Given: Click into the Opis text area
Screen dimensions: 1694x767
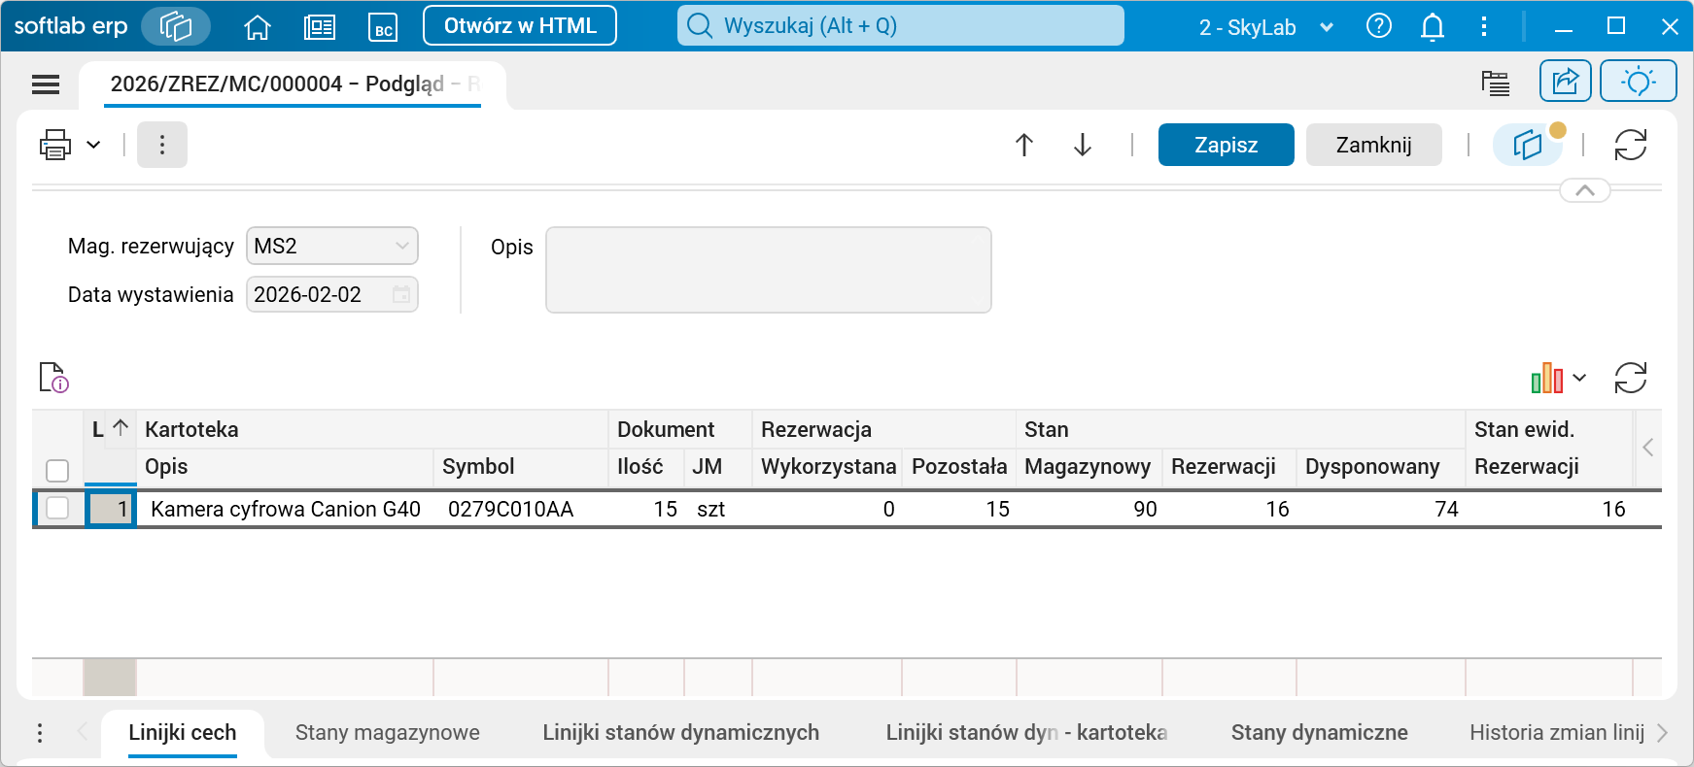Looking at the screenshot, I should (x=769, y=270).
